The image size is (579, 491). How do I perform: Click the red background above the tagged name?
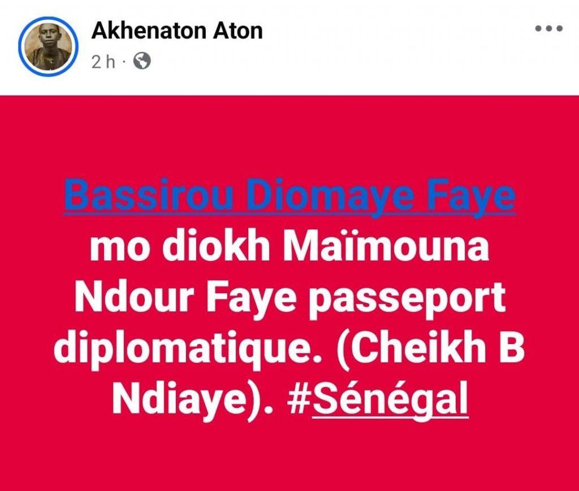point(289,137)
